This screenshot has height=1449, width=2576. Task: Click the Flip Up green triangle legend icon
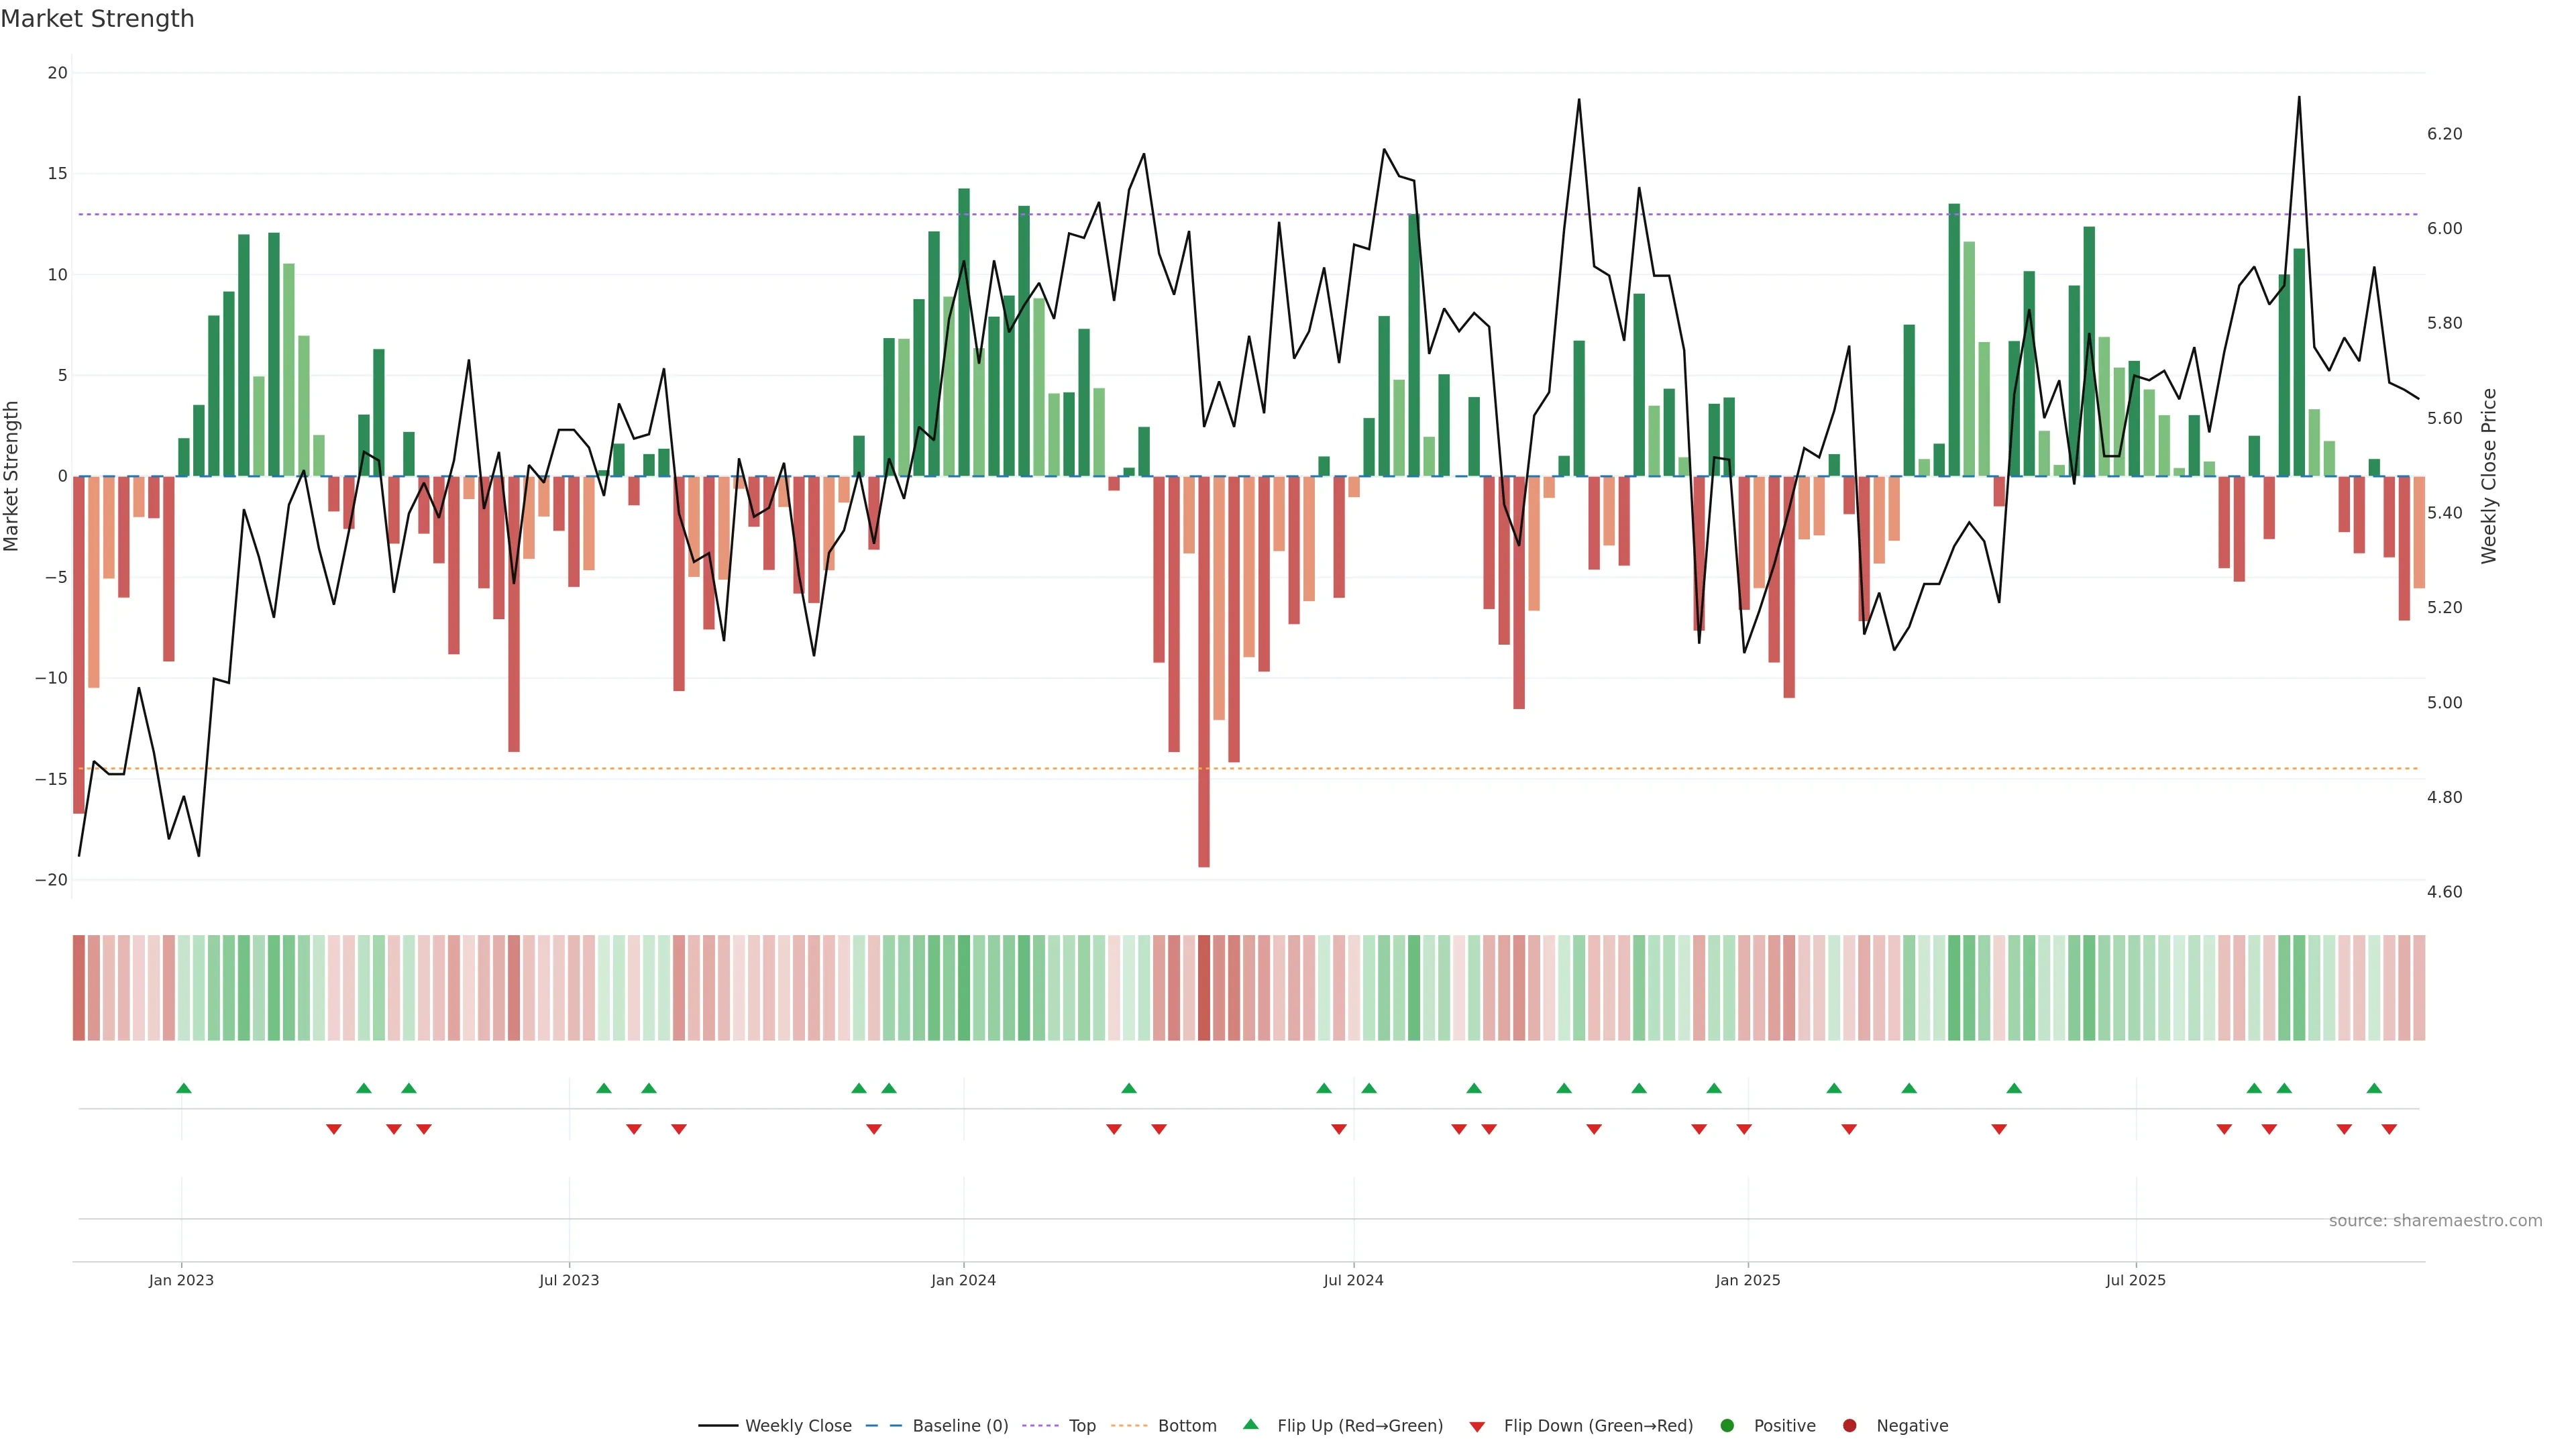tap(1250, 1424)
